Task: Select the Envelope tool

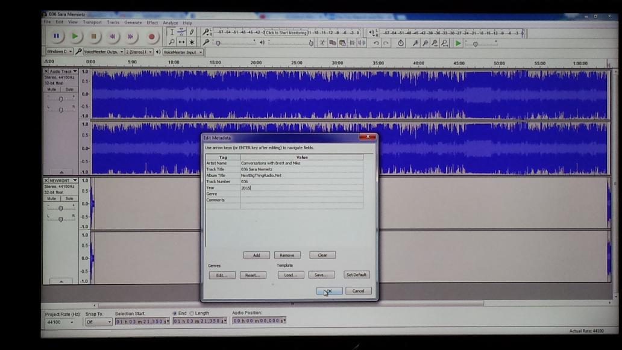Action: 181,32
